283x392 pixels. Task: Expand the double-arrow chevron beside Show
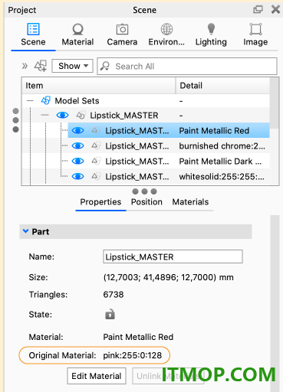[25, 66]
